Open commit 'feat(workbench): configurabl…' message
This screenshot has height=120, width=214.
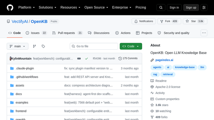pyautogui.click(x=53, y=59)
